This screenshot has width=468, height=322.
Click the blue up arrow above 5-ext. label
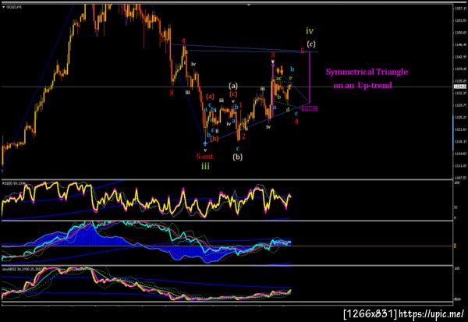click(x=205, y=143)
